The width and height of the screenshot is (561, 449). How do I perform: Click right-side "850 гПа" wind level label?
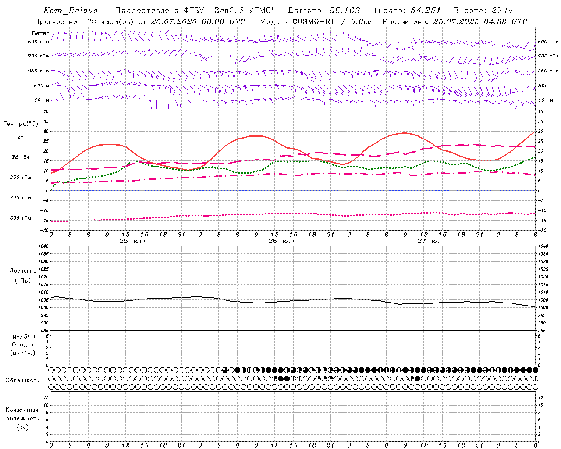click(x=548, y=71)
